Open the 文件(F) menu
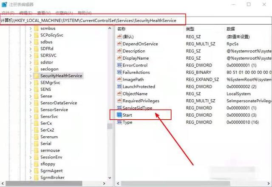Screen dimensions: 272x187 tap(8, 13)
